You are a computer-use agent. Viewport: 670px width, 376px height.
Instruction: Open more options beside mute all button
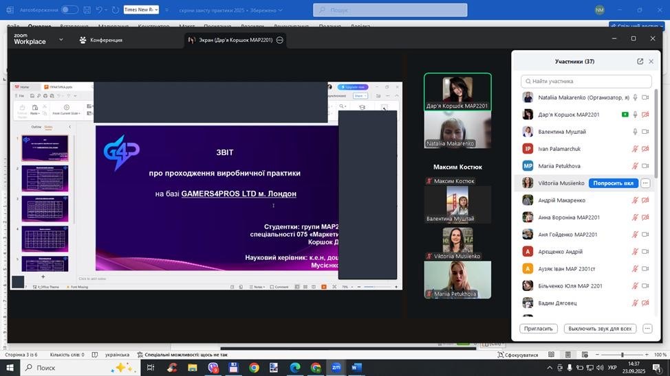tap(647, 329)
